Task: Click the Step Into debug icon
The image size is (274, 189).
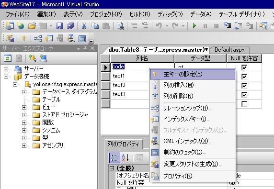Action: tap(228, 26)
